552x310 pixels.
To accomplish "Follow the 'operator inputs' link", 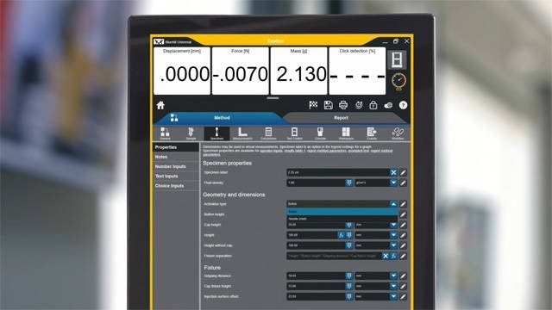I will [271, 151].
